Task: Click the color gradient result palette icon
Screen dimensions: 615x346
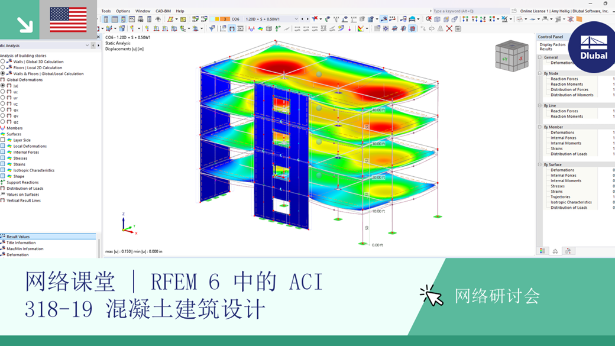Action: (x=361, y=28)
